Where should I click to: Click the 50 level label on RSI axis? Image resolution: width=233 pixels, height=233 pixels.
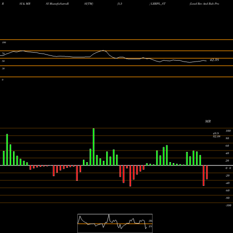point(3,61)
